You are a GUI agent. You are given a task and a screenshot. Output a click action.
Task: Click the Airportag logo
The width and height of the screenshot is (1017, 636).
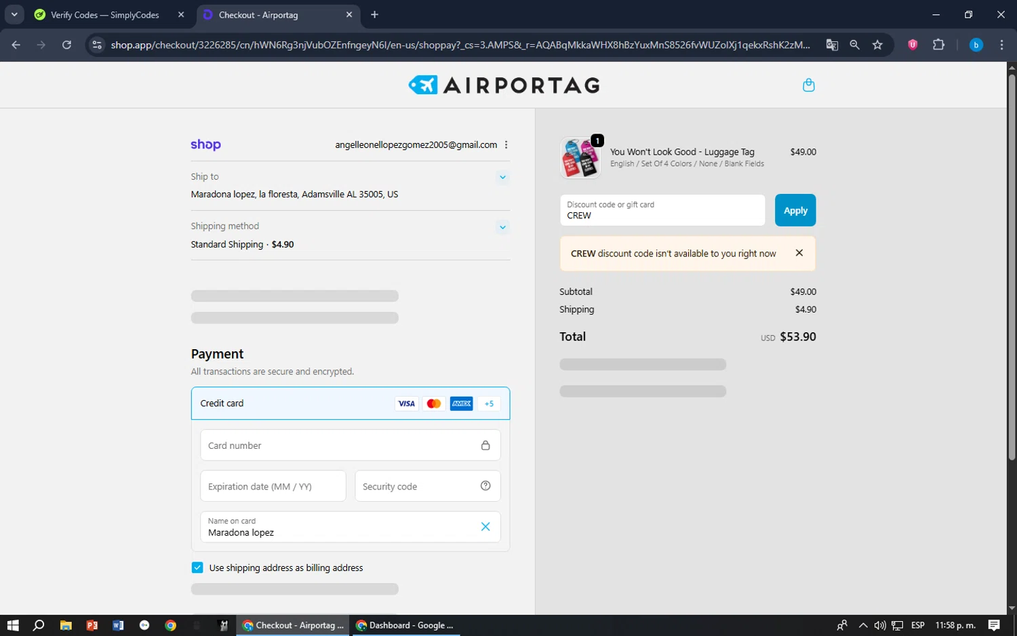click(504, 85)
